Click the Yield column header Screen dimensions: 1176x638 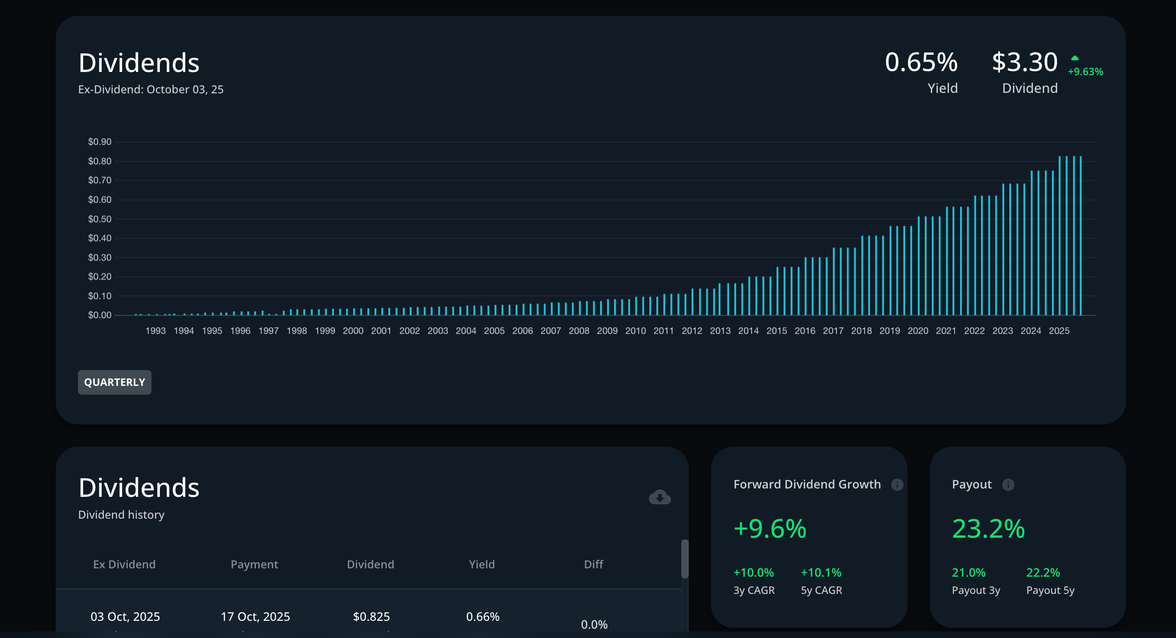tap(482, 564)
